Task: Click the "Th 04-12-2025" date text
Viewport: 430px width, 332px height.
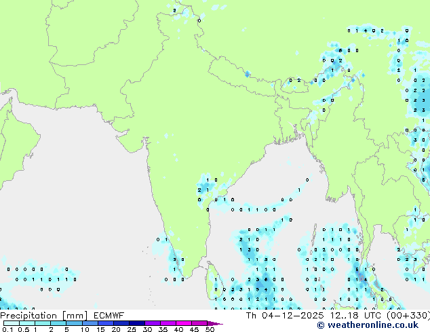Action: (x=285, y=316)
